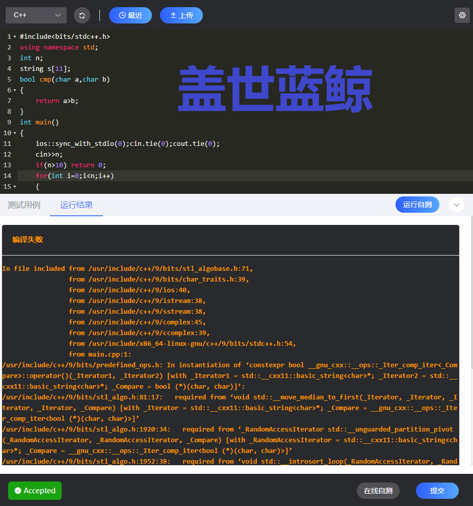Click the 在线自测 button
473x506 pixels.
[378, 491]
